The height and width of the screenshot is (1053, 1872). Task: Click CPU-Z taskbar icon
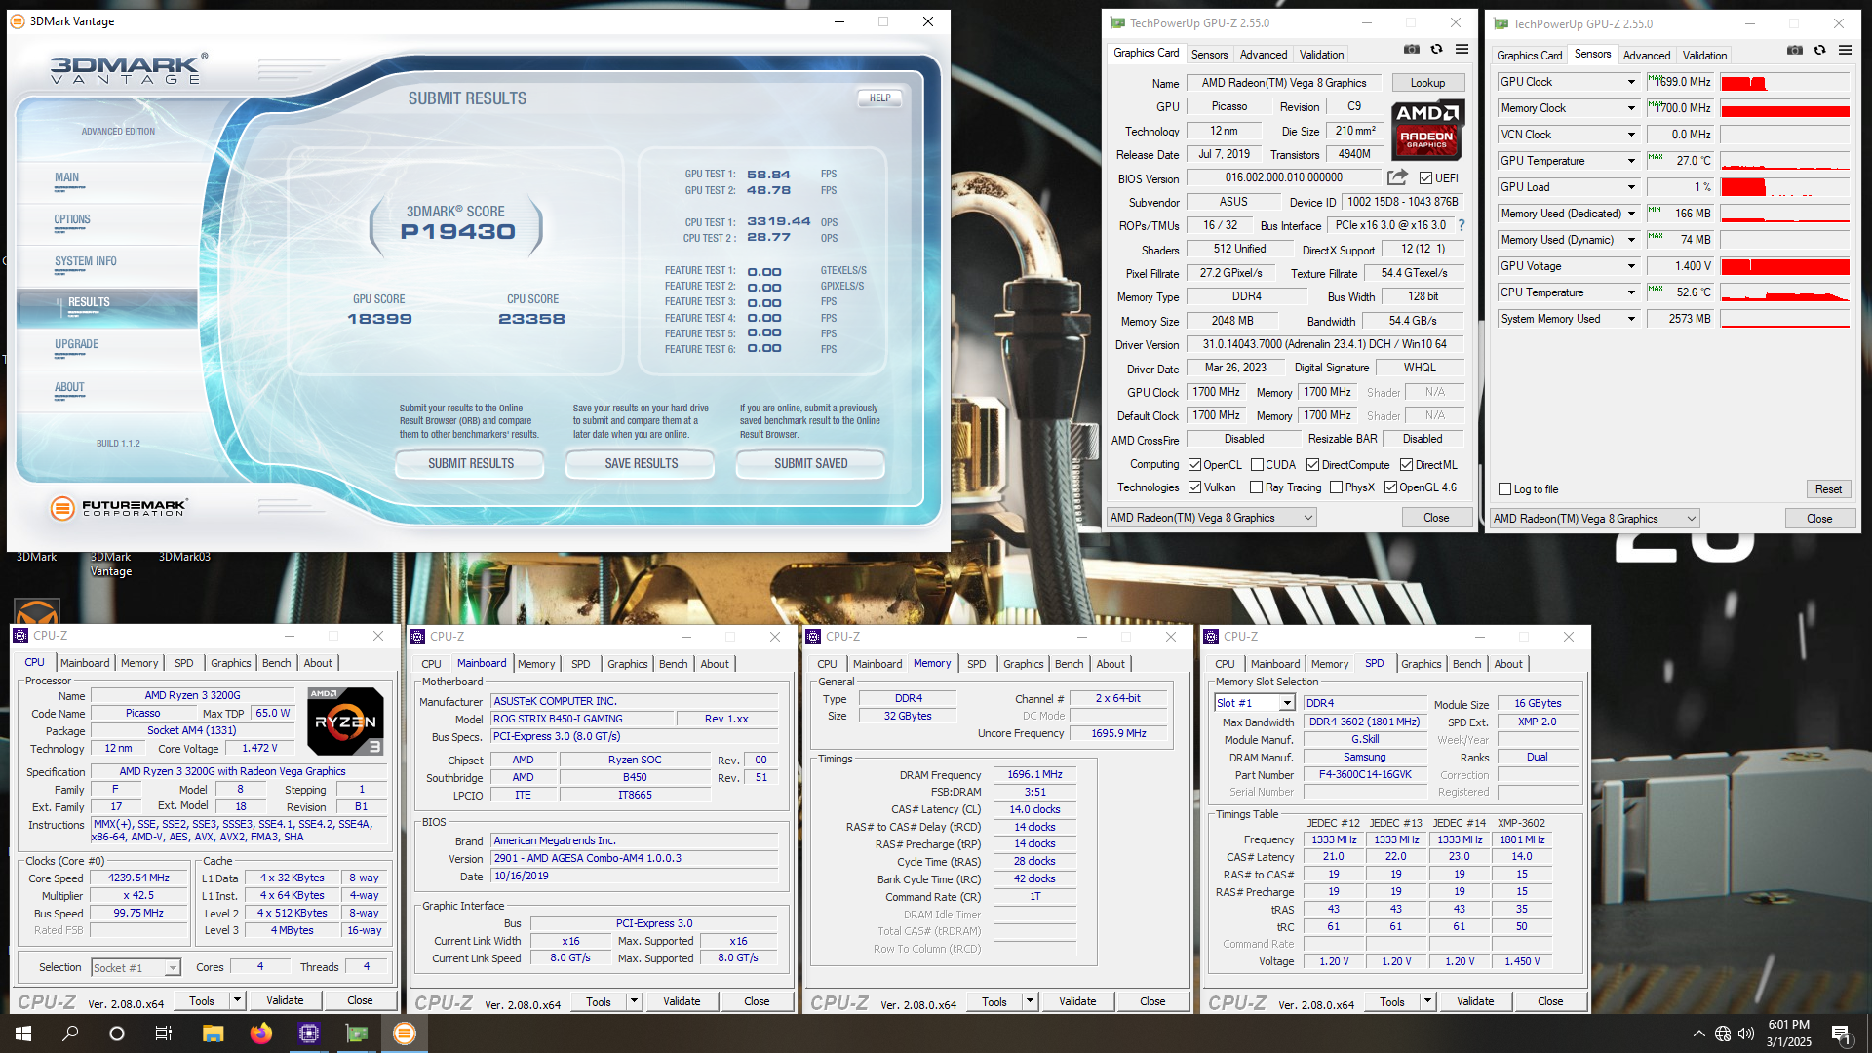point(309,1033)
